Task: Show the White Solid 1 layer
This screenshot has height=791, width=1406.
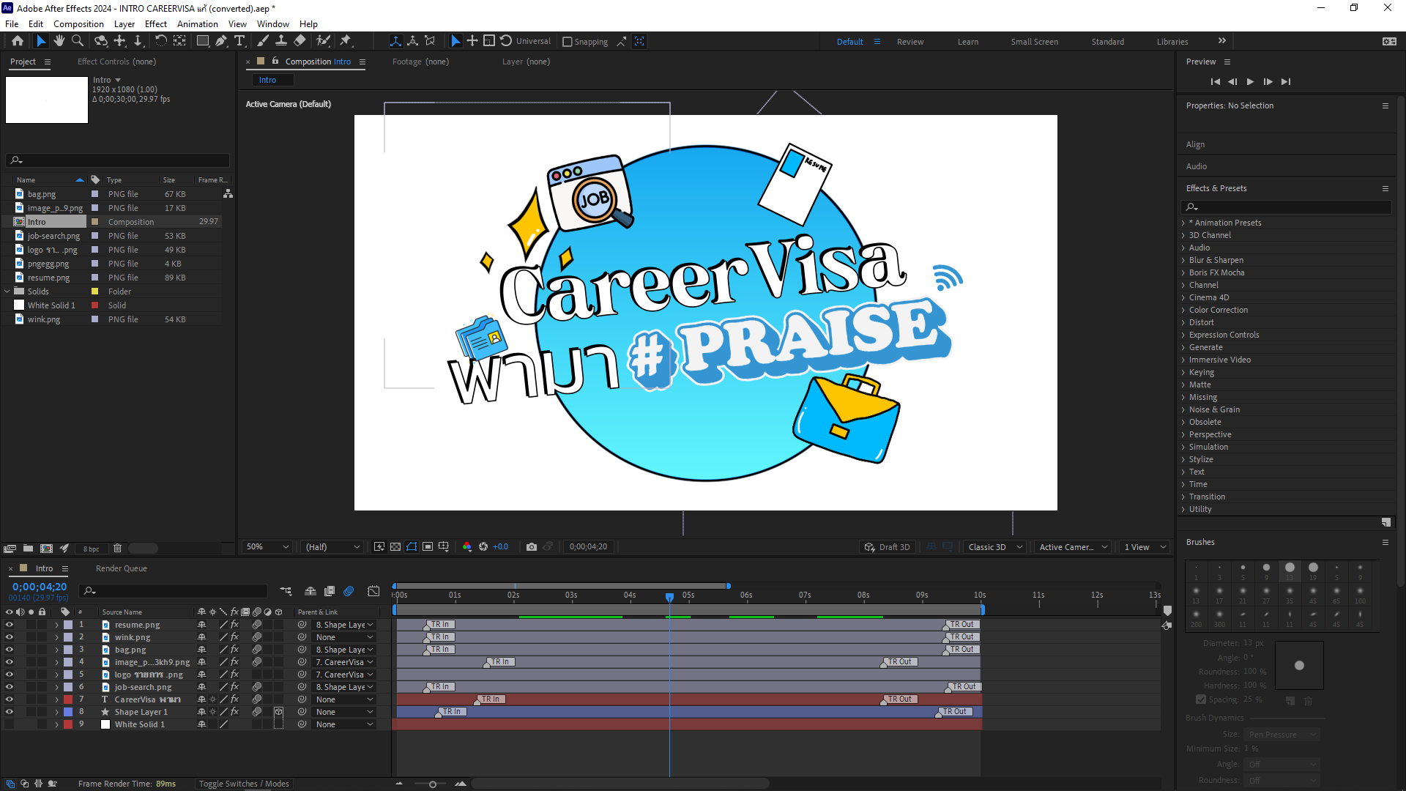Action: (x=9, y=724)
